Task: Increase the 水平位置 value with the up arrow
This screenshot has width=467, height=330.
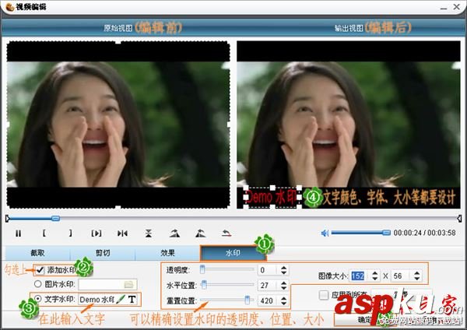Action: [283, 283]
